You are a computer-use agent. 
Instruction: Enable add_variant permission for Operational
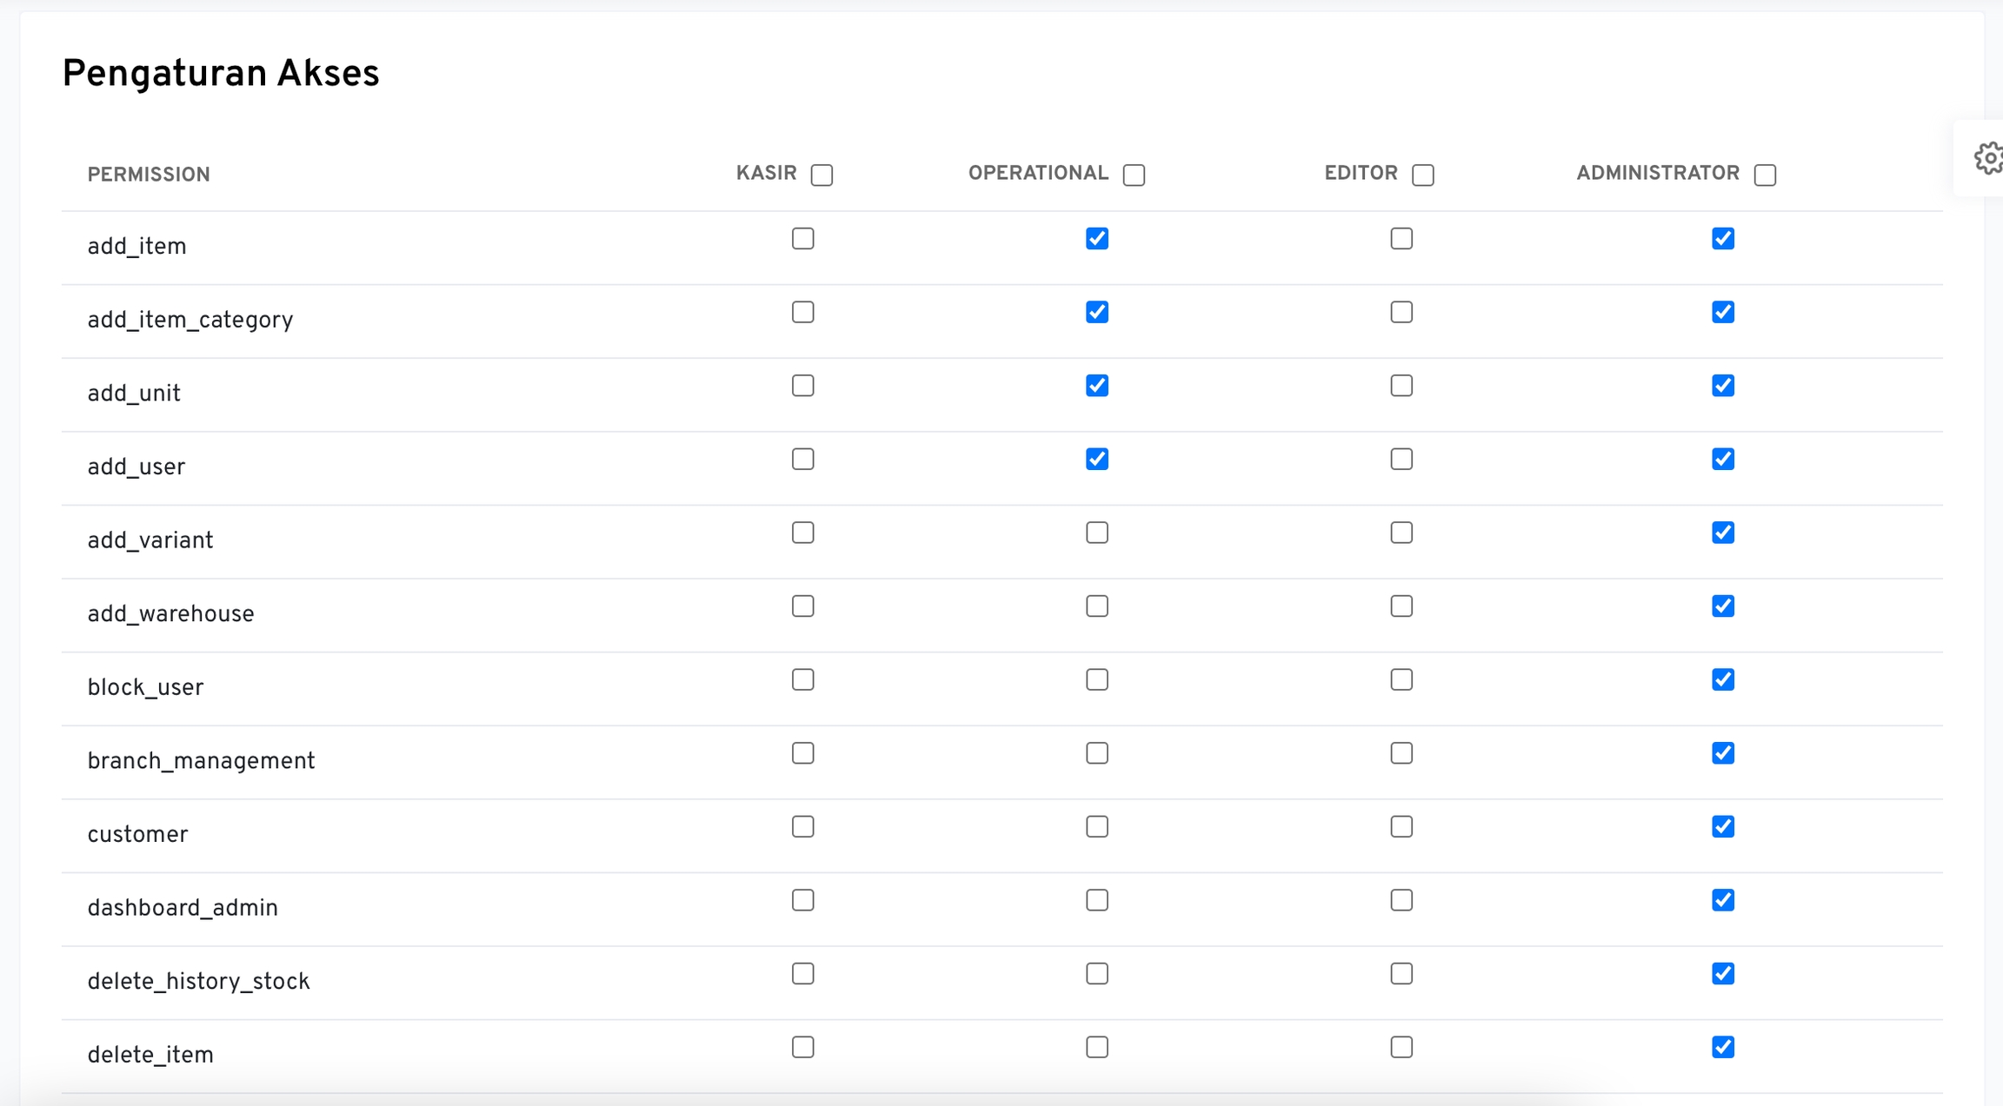(x=1097, y=533)
